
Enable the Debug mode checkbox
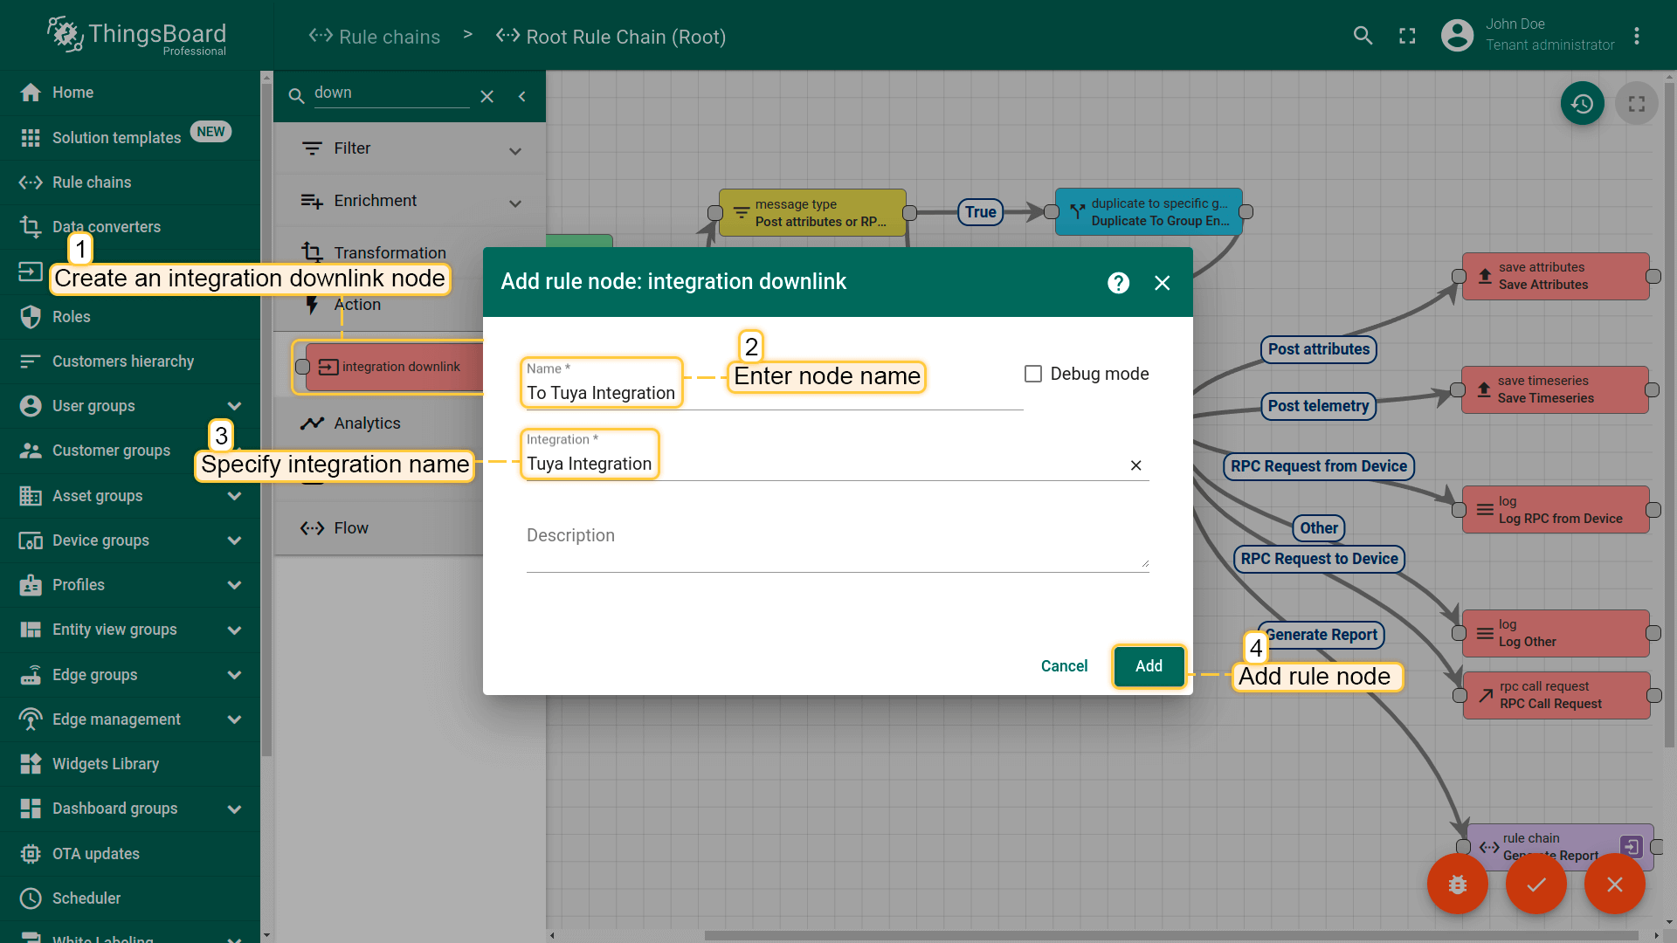pos(1033,374)
